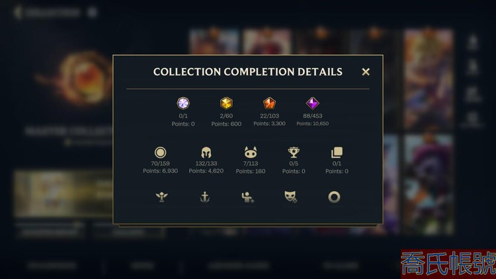This screenshot has height=279, width=496.
Task: Select the gold hexagon gem icon showing 2/60
Action: pyautogui.click(x=226, y=103)
